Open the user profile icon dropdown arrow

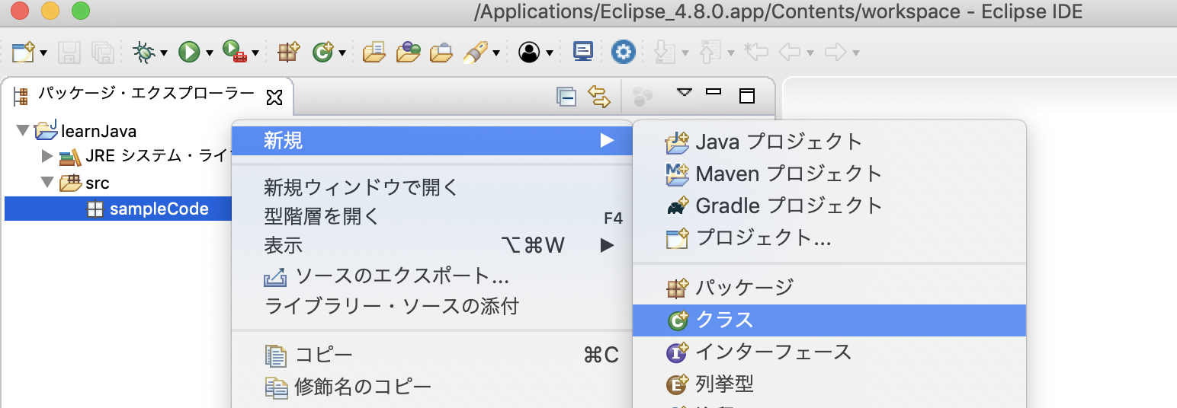[x=548, y=53]
